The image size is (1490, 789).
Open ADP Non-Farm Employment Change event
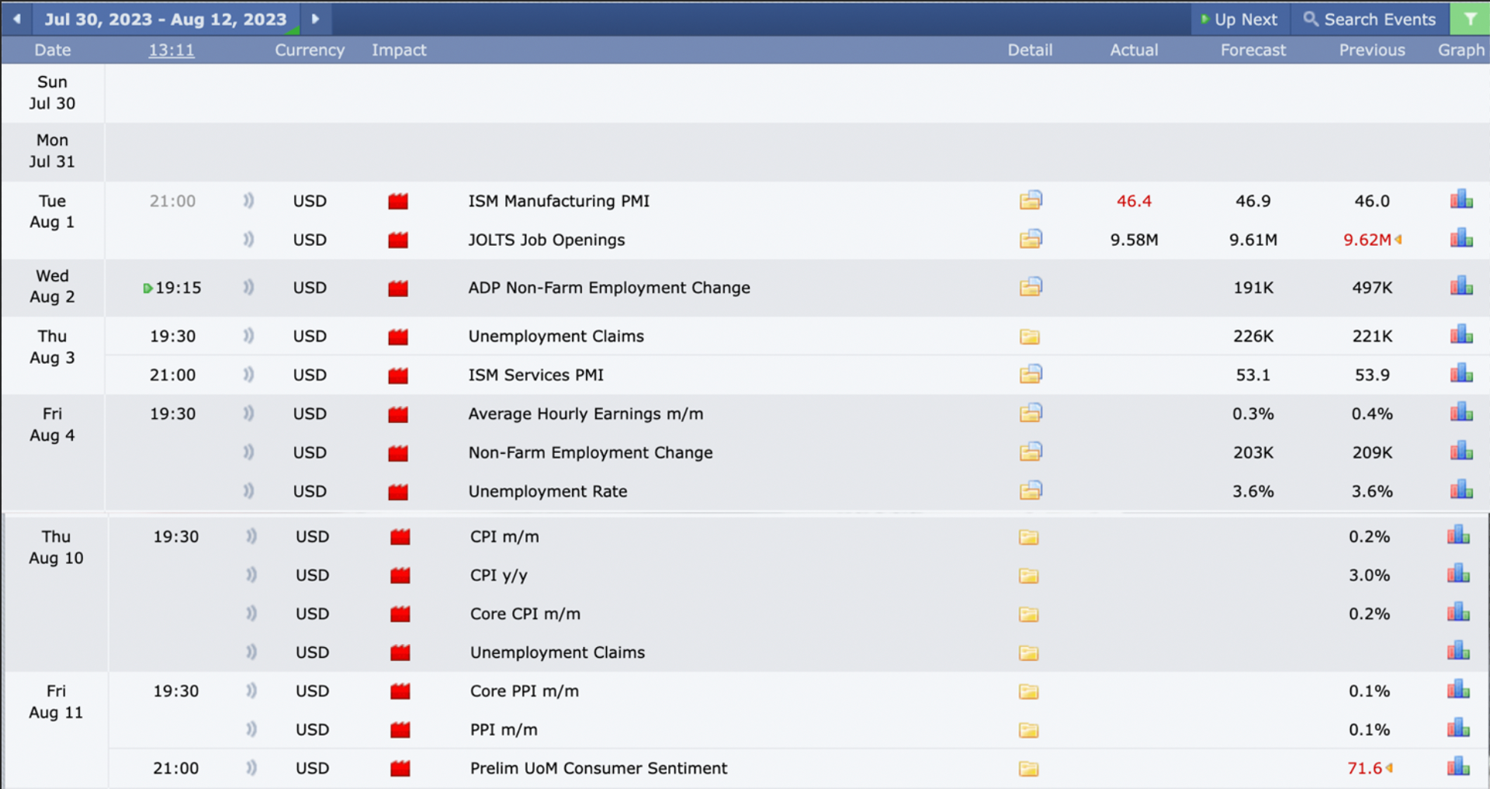click(609, 288)
